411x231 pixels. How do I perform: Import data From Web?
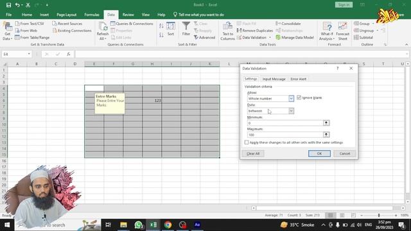[26, 31]
